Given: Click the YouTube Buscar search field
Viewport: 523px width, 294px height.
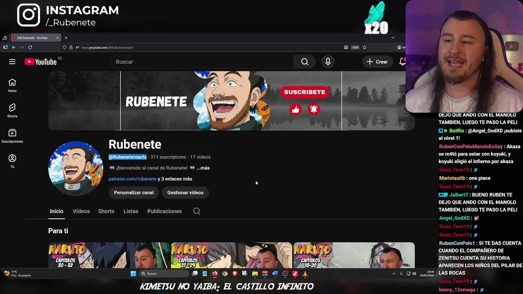Looking at the screenshot, I should pyautogui.click(x=202, y=62).
